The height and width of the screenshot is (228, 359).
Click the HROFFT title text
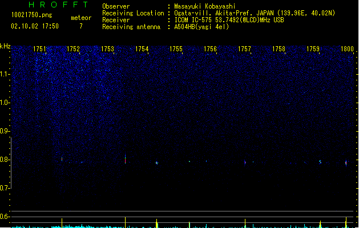(58, 5)
